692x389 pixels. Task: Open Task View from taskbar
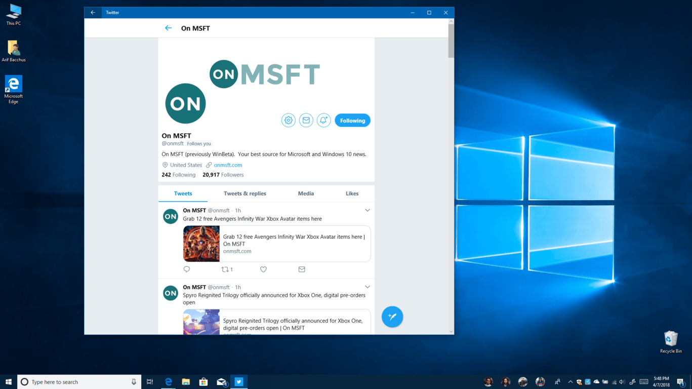pos(150,382)
